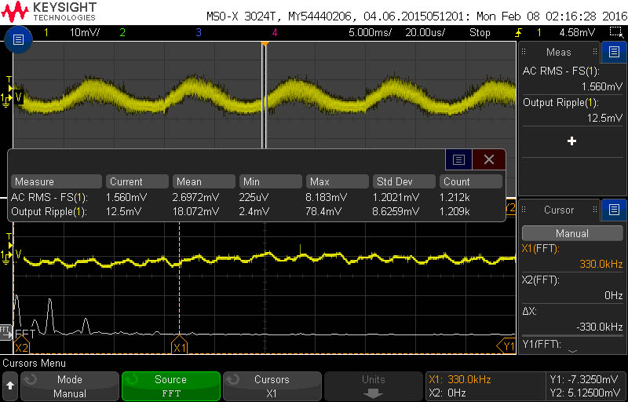Click the 20.00us/ zoom timebase value
Image resolution: width=628 pixels, height=402 pixels.
(x=425, y=32)
